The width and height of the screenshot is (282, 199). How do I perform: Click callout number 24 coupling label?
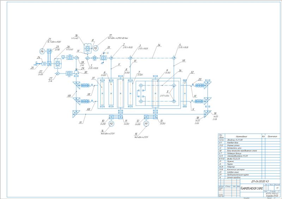pos(38,58)
